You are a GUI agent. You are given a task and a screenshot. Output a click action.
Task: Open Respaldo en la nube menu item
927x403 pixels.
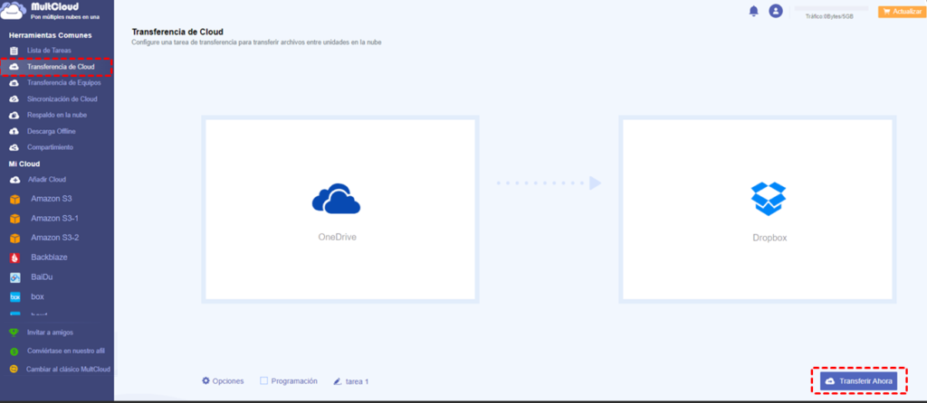57,115
